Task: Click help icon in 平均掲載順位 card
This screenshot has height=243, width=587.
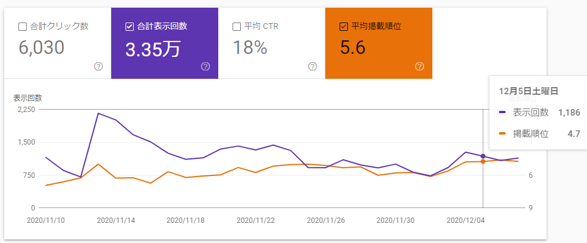Action: coord(420,66)
